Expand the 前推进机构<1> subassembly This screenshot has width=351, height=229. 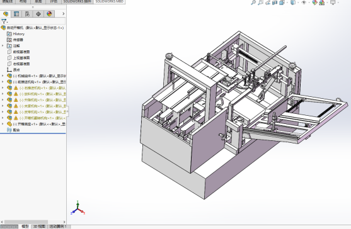coord(3,82)
